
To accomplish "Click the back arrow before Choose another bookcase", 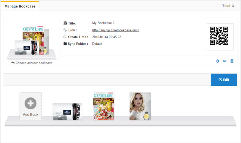I will (x=13, y=63).
